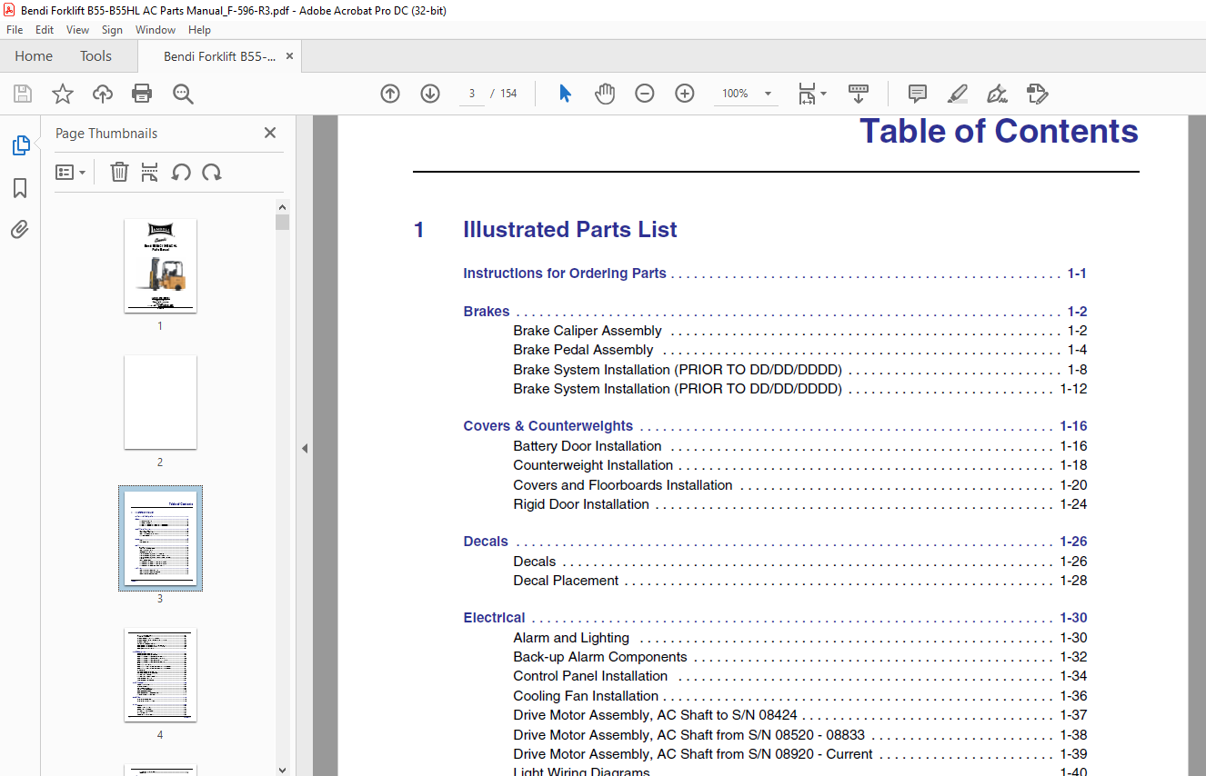Screen dimensions: 1206x776
Task: Open the Page Thumbnails sidebar icon
Action: click(20, 145)
